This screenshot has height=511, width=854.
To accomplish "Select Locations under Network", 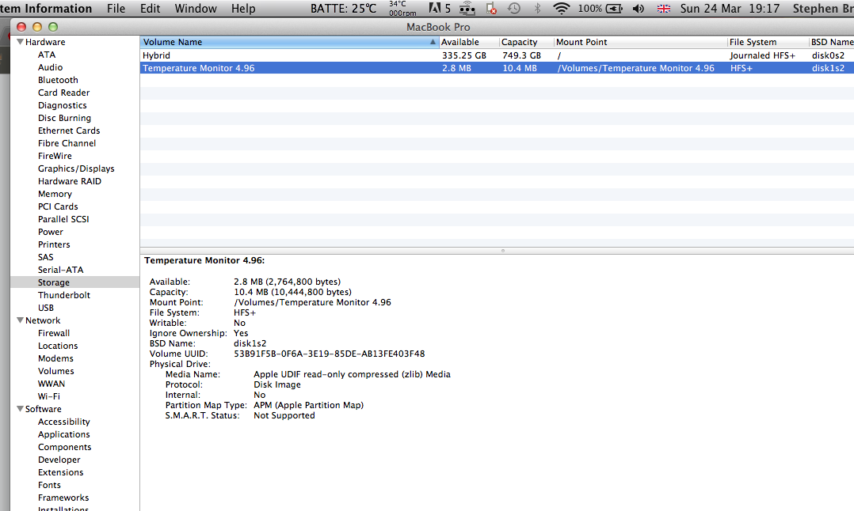I will point(58,346).
